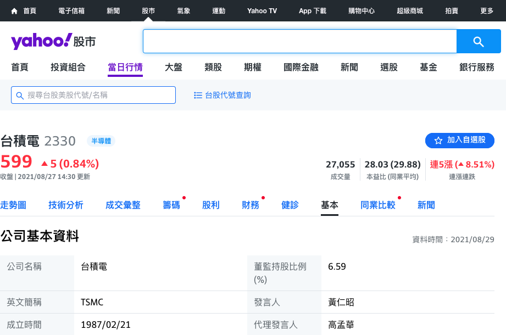Click the blue magnifier search button

point(479,41)
